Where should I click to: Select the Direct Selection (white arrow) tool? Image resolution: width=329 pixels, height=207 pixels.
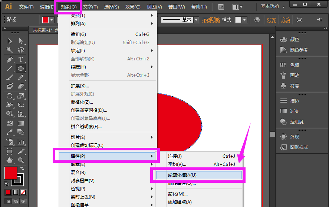click(x=21, y=41)
